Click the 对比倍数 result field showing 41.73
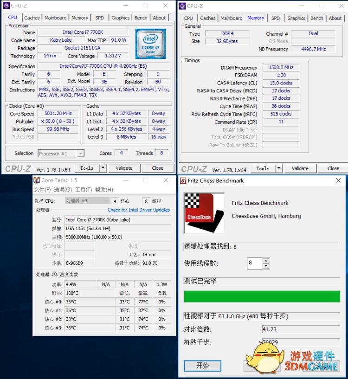The image size is (348, 379). tap(301, 329)
